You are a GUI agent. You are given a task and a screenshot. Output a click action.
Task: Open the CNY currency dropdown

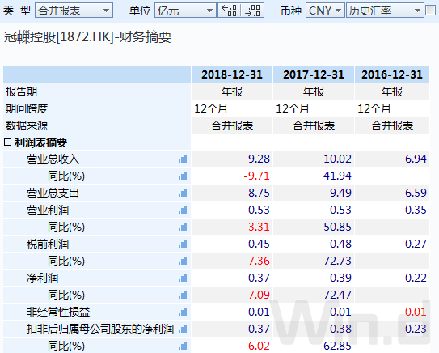click(325, 11)
